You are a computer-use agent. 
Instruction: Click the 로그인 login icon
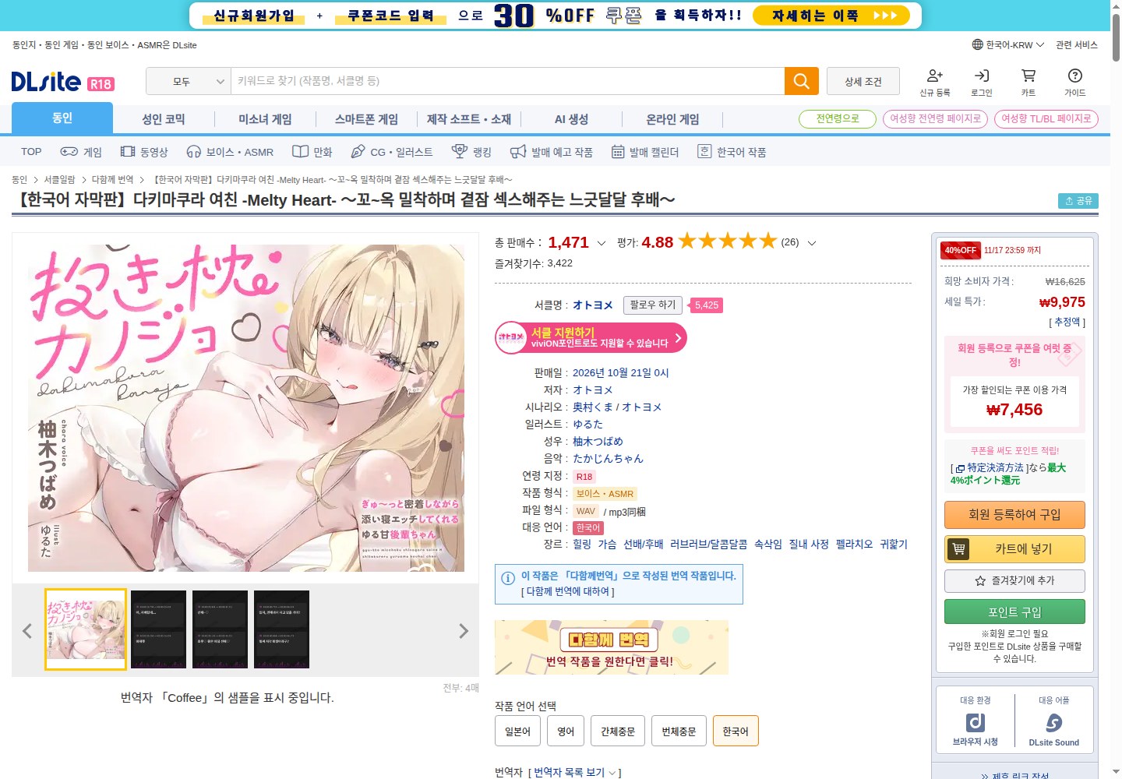[x=982, y=82]
